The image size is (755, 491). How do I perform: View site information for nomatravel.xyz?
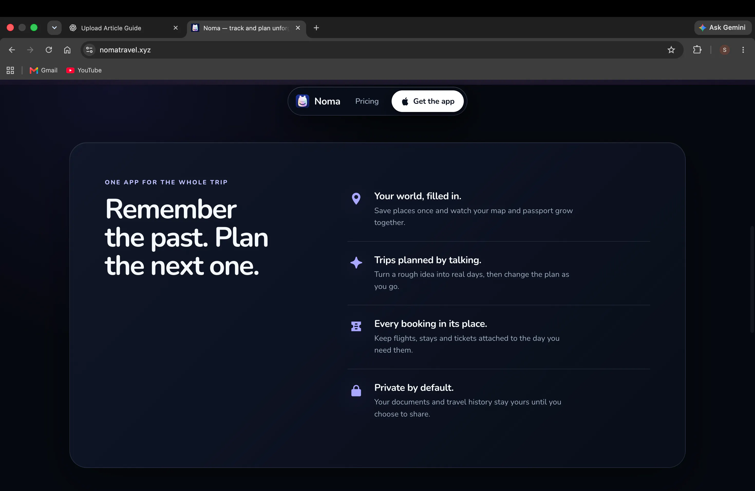(x=89, y=50)
